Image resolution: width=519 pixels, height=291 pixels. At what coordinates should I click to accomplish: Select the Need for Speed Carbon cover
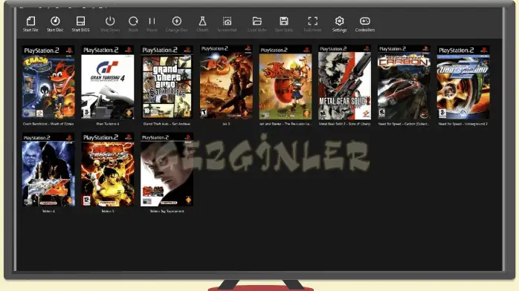404,82
